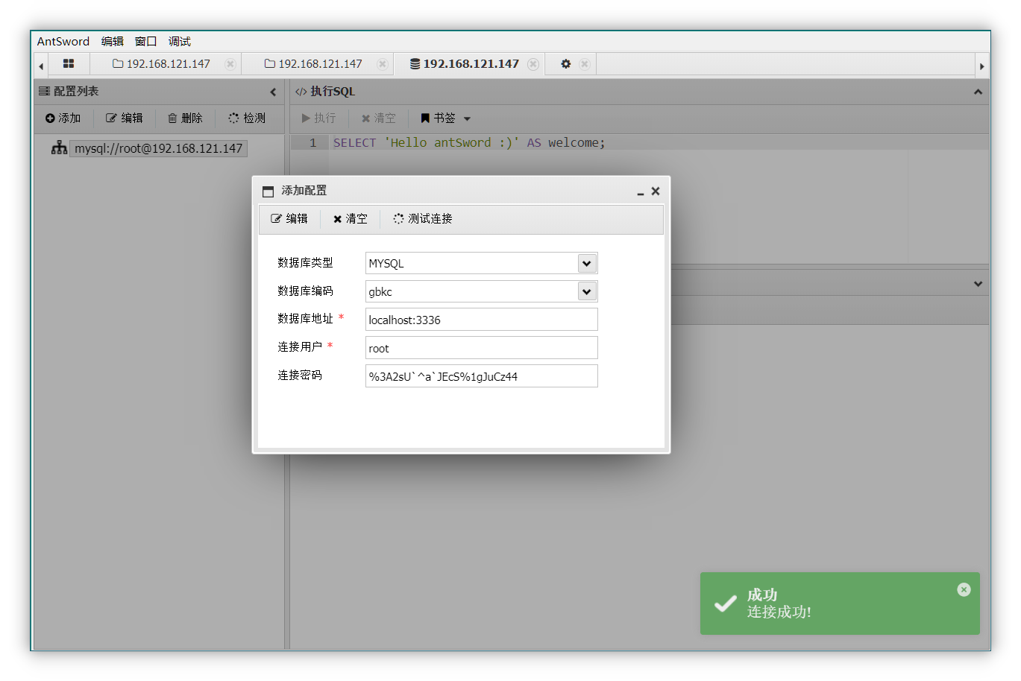Click 添加 in config list toolbar
Screen dimensions: 1021x681
coord(63,118)
